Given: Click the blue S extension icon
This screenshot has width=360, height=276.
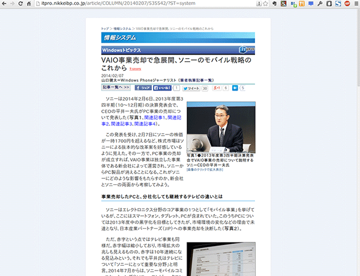Looking at the screenshot, I should click(x=338, y=4).
